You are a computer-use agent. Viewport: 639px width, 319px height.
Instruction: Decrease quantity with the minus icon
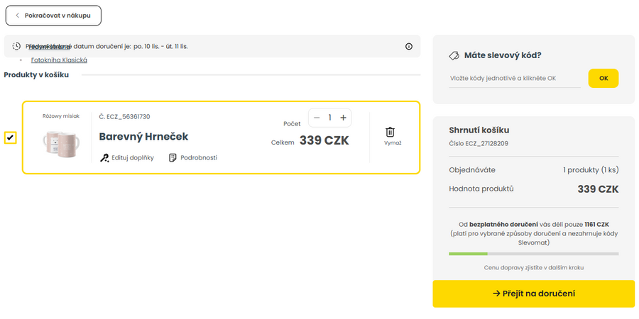317,118
